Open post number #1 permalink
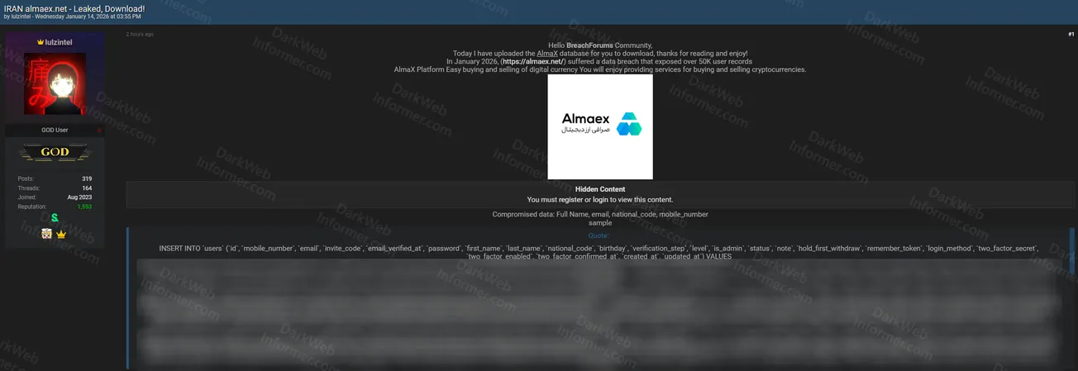Viewport: 1078px width, 371px height. pos(1071,35)
